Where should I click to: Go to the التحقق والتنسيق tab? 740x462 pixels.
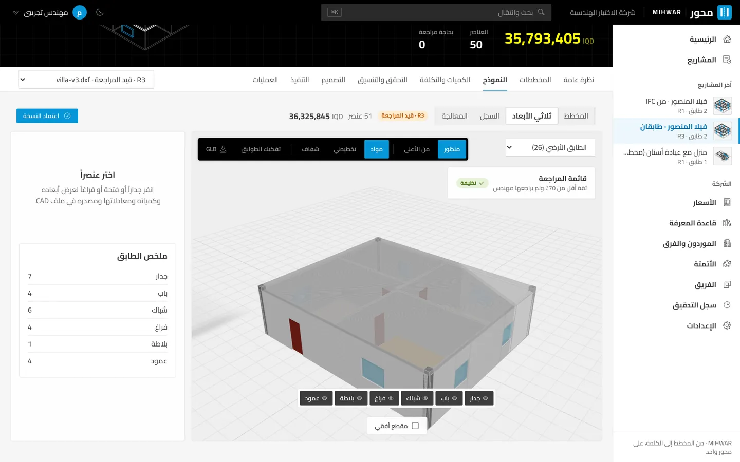[x=383, y=80]
